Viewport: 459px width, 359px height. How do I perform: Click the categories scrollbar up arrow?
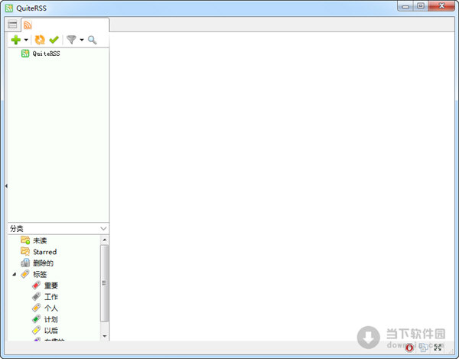[x=105, y=240]
